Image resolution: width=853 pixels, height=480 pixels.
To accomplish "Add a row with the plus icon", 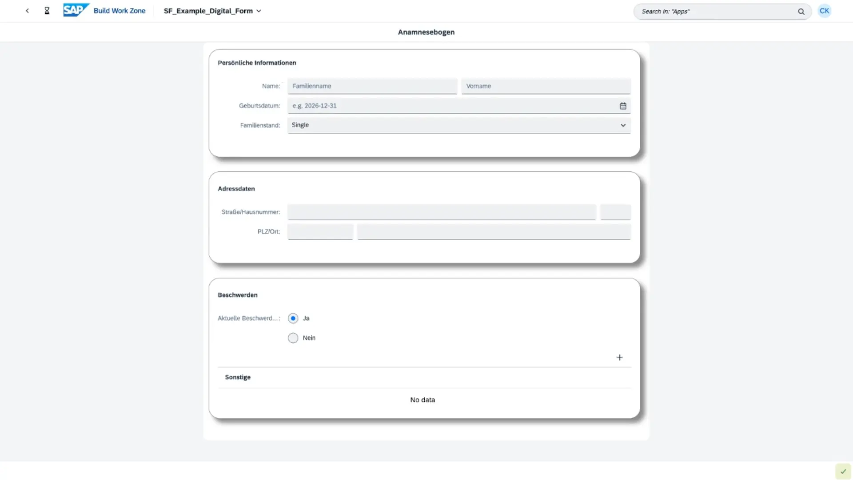I will [x=619, y=357].
